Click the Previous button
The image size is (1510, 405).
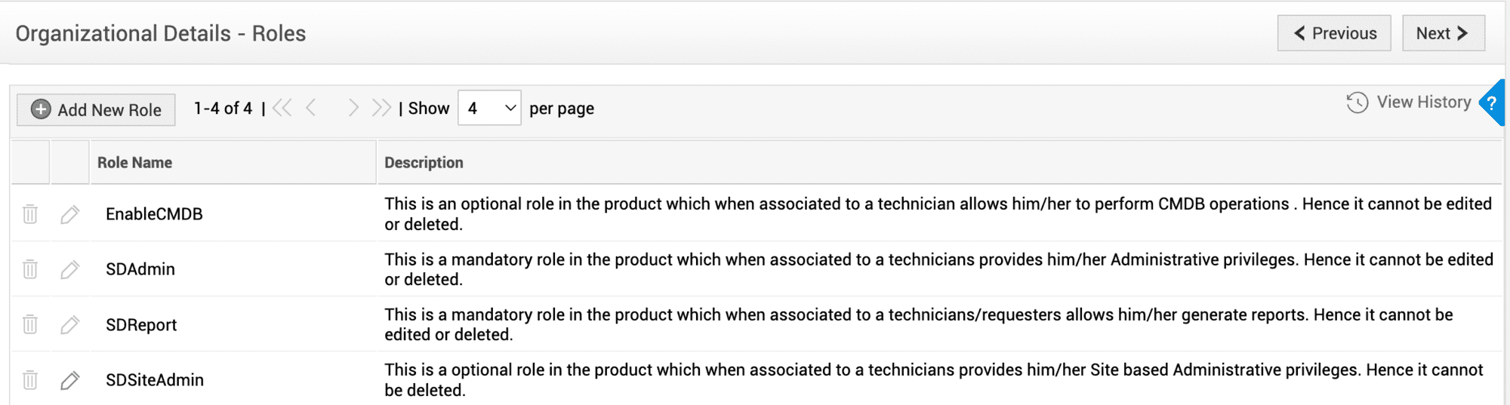(1334, 33)
